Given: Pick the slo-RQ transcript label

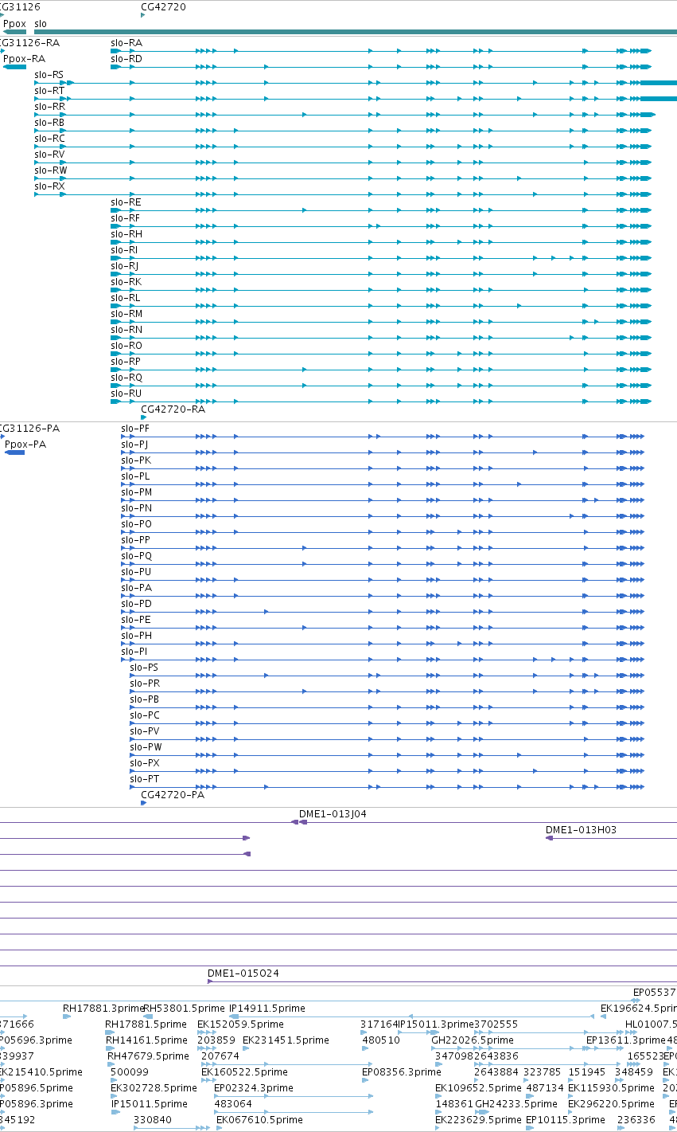Looking at the screenshot, I should [x=126, y=378].
